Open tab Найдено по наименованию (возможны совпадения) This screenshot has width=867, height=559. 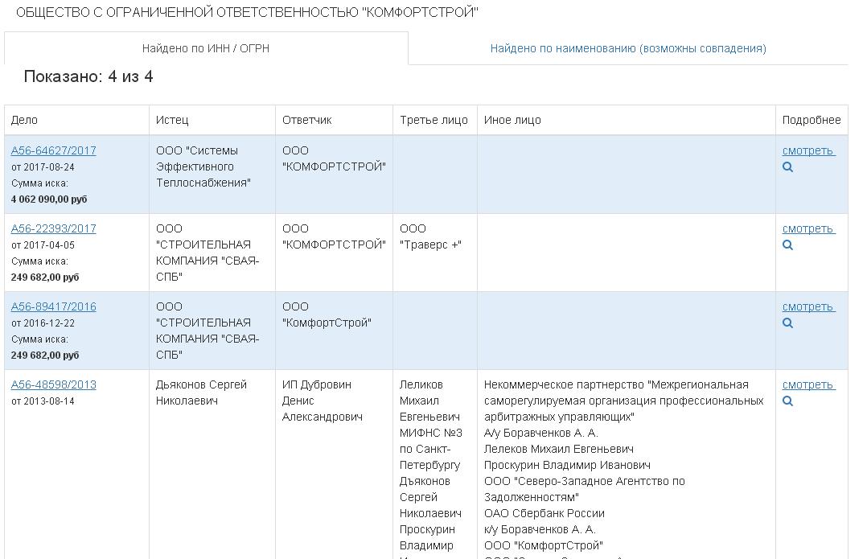pyautogui.click(x=628, y=48)
